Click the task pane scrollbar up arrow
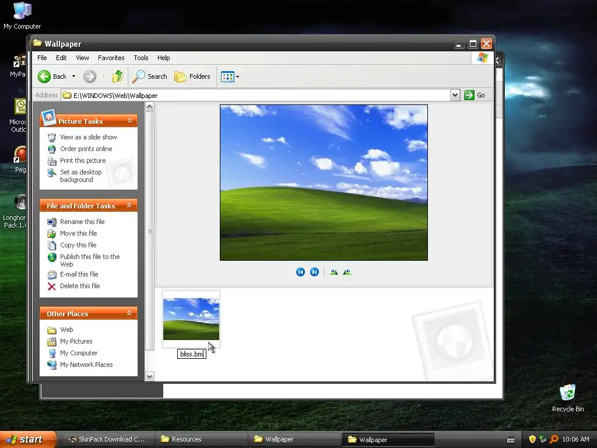This screenshot has width=597, height=448. click(150, 107)
